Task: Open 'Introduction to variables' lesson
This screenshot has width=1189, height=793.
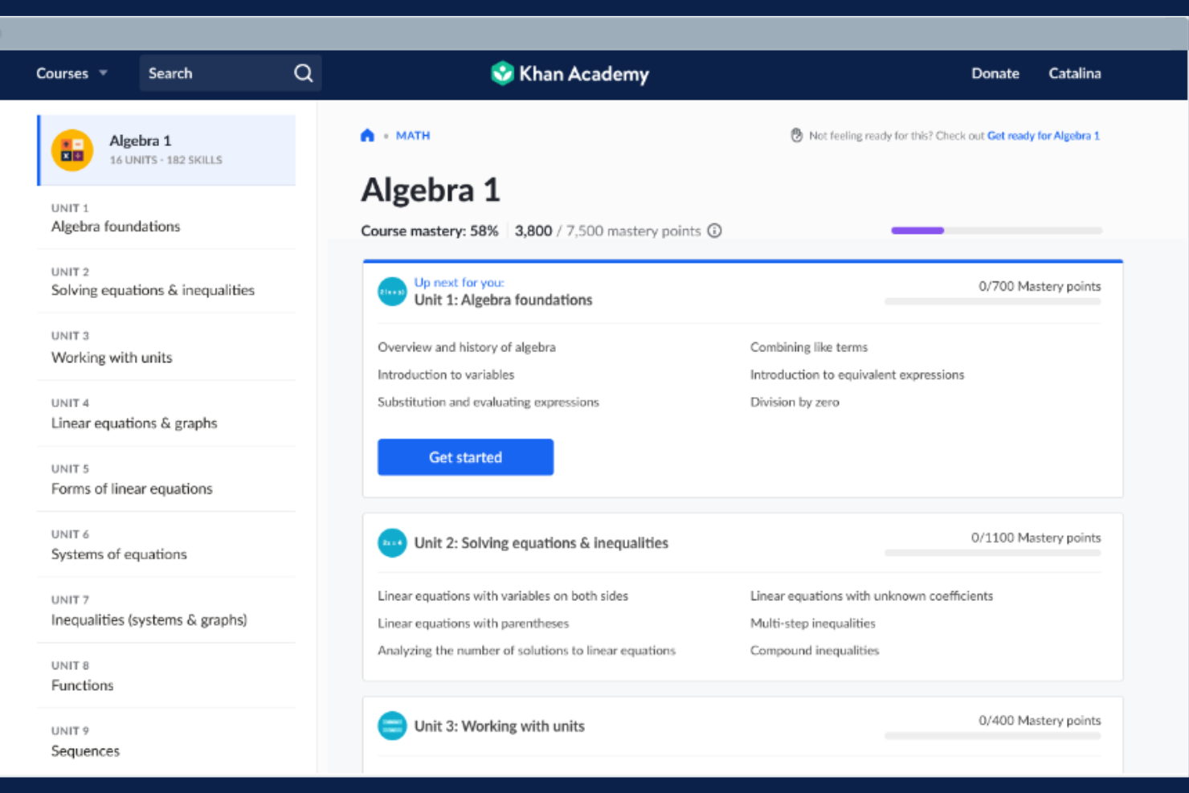Action: point(446,374)
